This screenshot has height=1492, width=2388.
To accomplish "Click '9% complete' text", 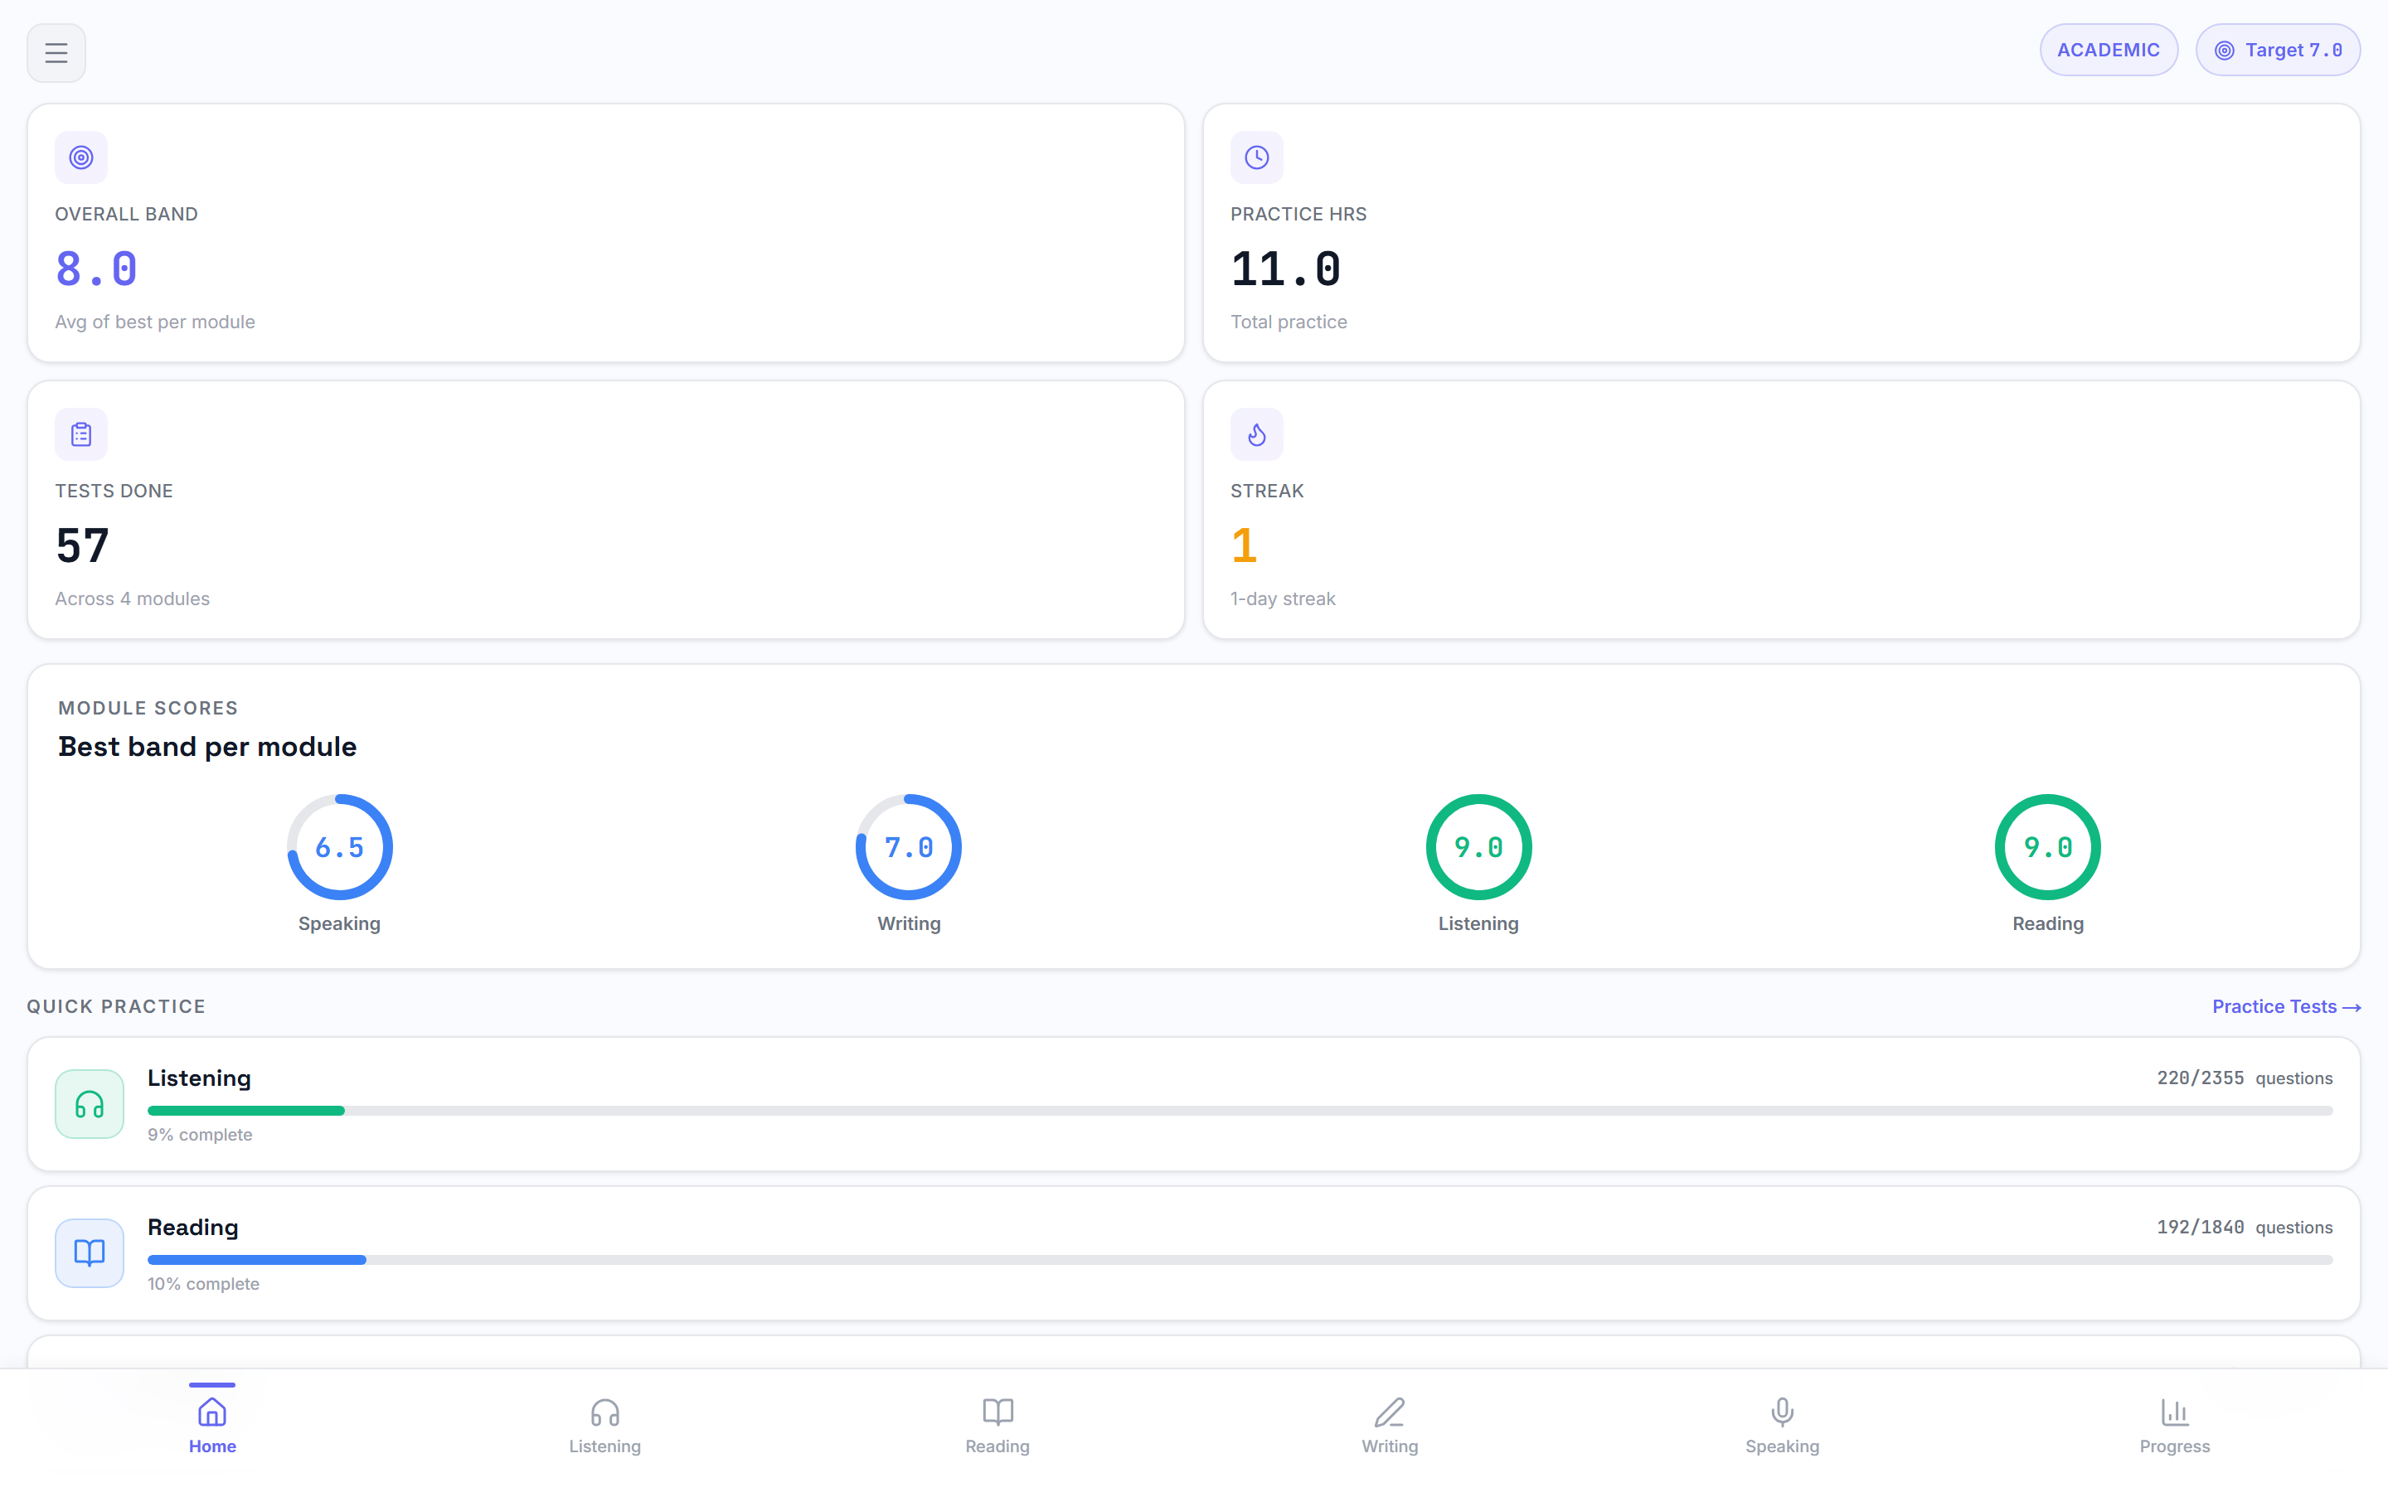I will click(201, 1135).
